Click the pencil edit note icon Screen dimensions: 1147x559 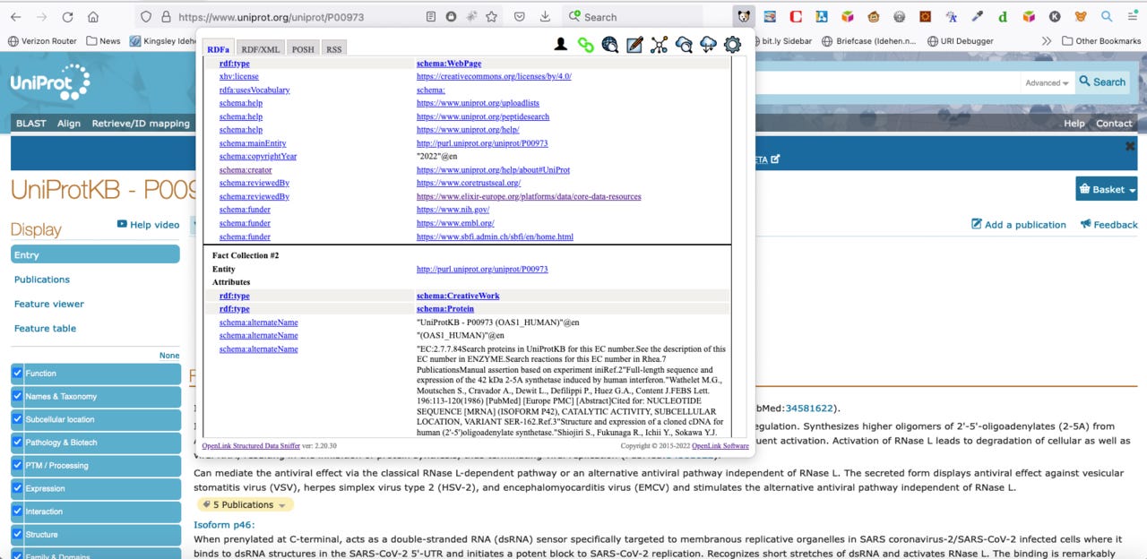click(634, 44)
